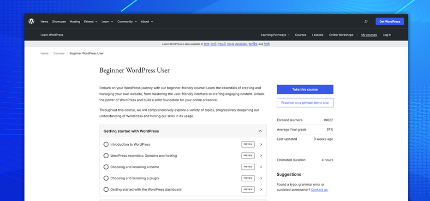Image resolution: width=430 pixels, height=201 pixels.
Task: Mark Domains and hosting progress circle
Action: [x=106, y=155]
